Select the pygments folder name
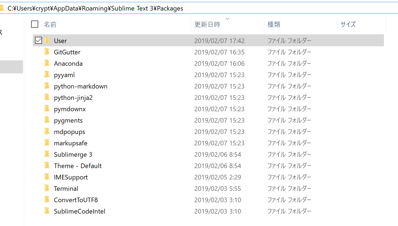The height and width of the screenshot is (226, 398). (68, 120)
